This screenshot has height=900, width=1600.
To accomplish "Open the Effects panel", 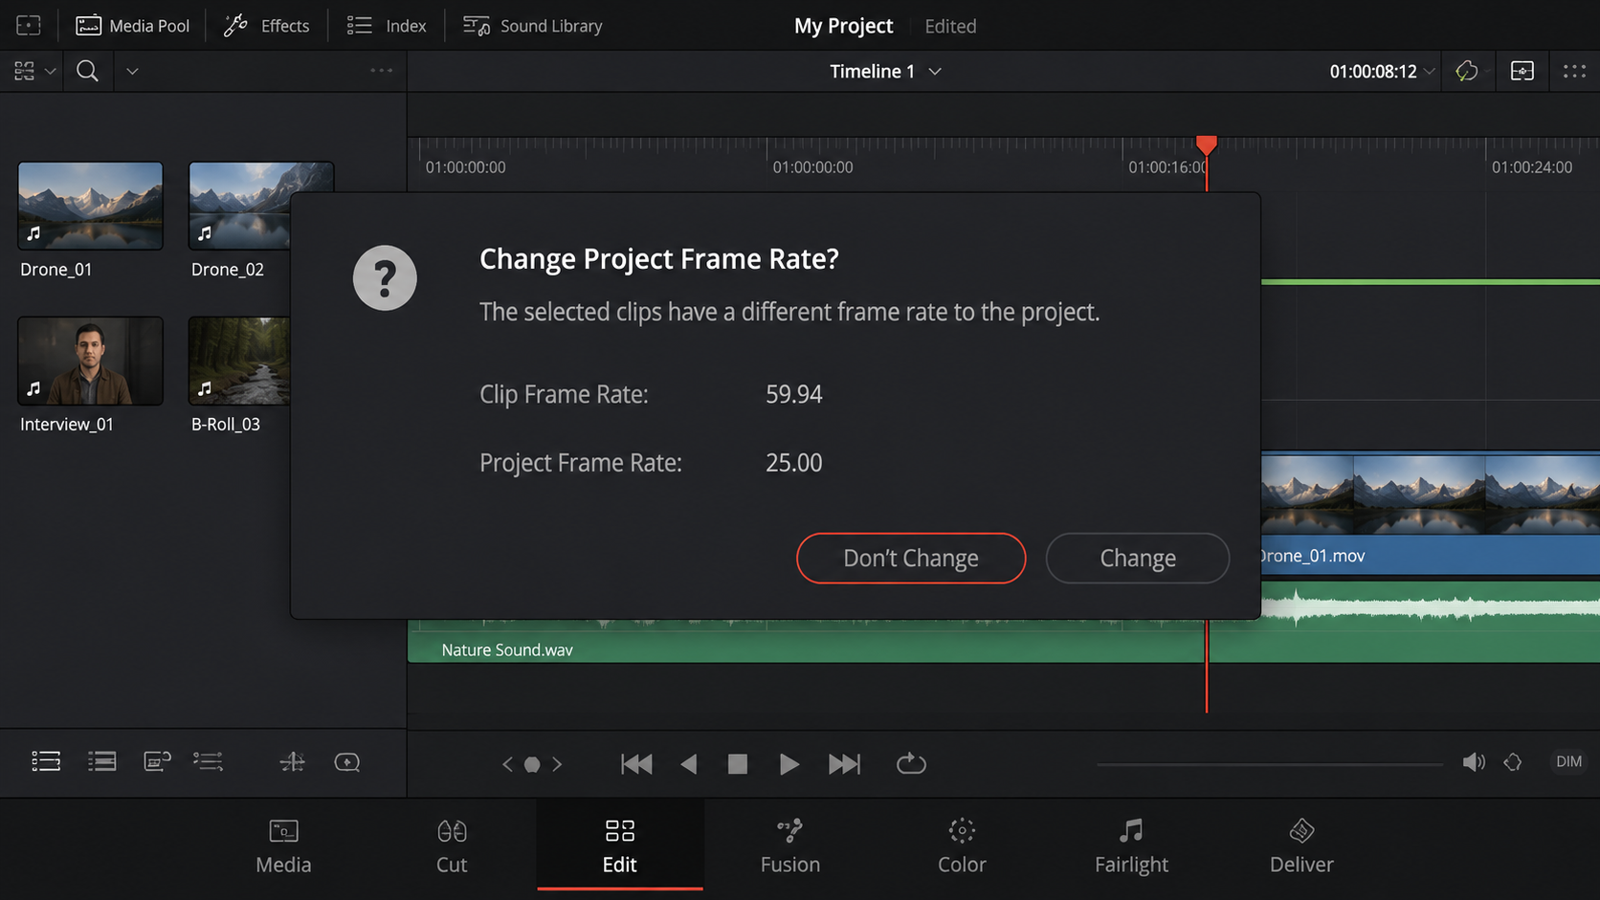I will 266,26.
